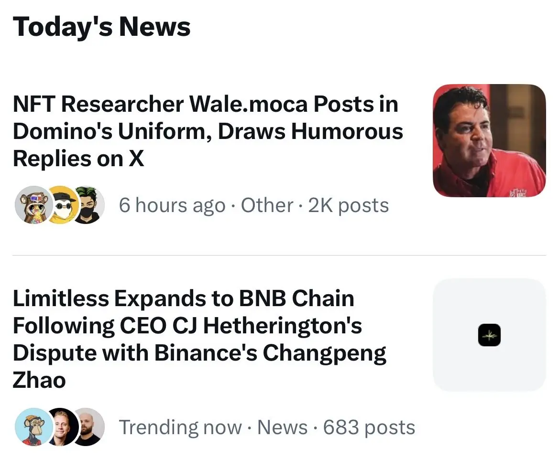Click the yellow penguin with hat avatar

(63, 205)
